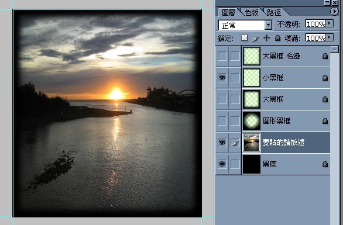Toggle link box on 圓形黑框 layer

point(235,121)
